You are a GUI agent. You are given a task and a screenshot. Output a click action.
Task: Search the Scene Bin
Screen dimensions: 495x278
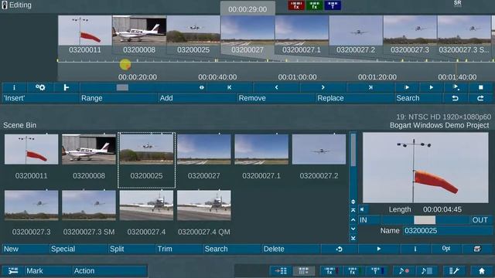(x=232, y=249)
